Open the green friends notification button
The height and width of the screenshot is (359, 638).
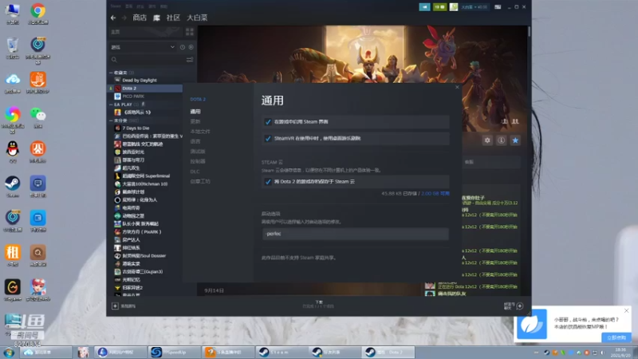point(440,7)
